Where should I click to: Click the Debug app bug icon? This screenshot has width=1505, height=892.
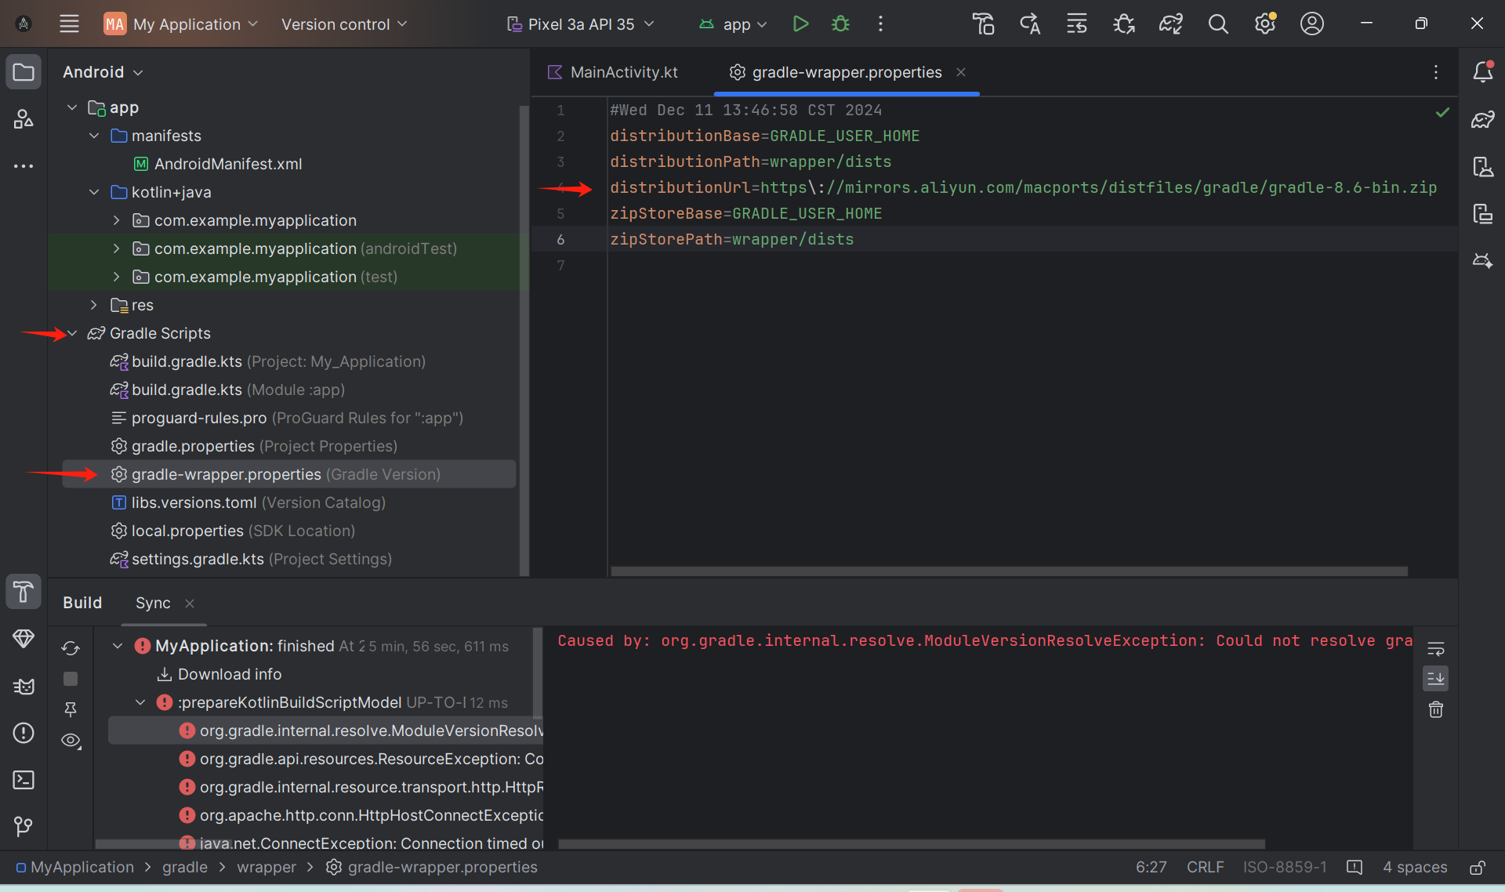pos(840,24)
